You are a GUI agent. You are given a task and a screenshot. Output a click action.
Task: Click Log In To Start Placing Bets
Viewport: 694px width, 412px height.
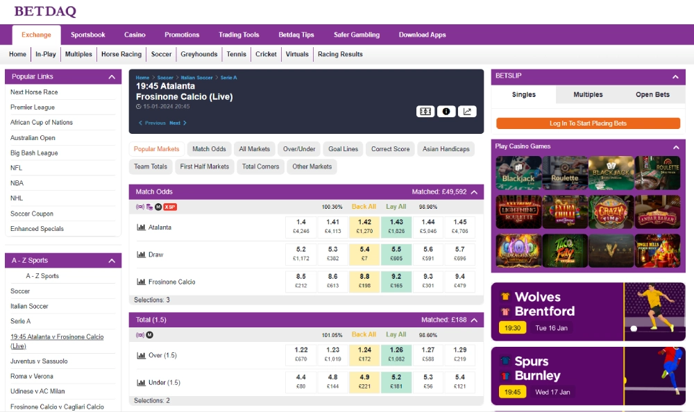(588, 123)
